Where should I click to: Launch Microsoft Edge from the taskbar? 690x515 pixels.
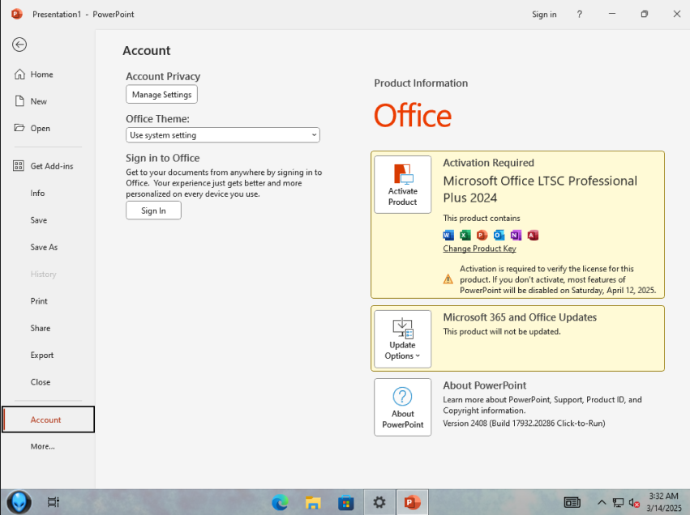280,502
